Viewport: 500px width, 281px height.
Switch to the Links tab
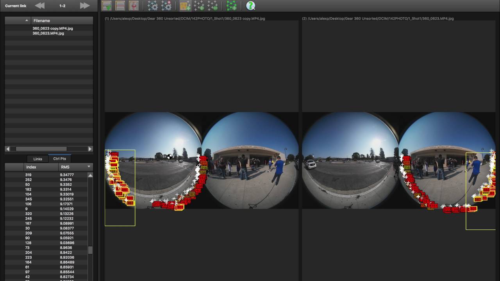click(38, 159)
